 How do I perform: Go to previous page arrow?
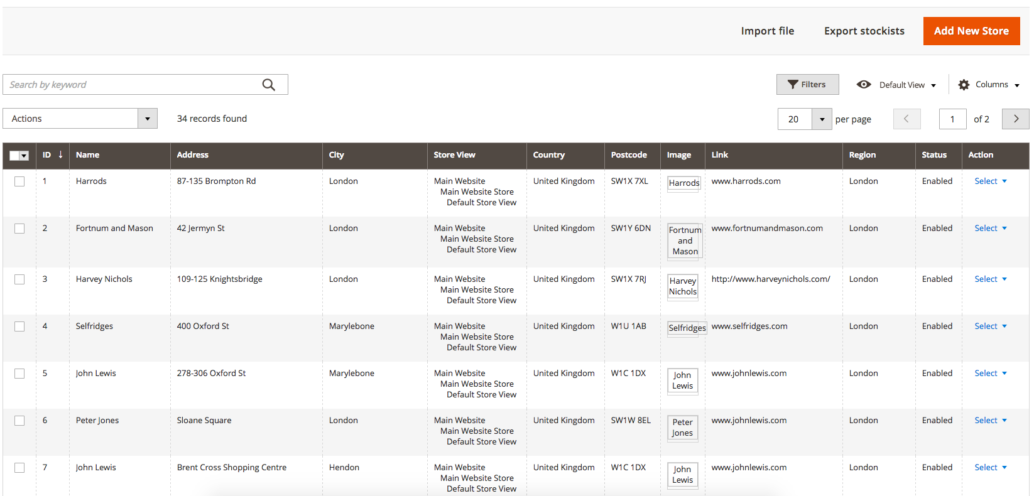[906, 119]
